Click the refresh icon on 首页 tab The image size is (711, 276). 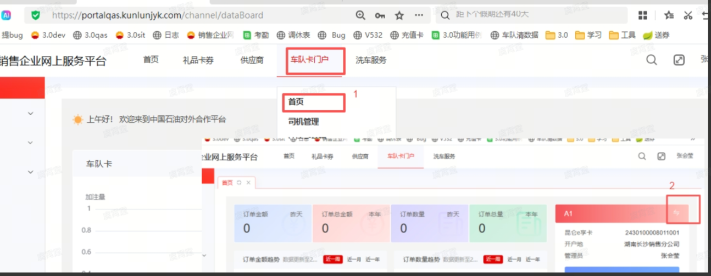[x=239, y=182]
